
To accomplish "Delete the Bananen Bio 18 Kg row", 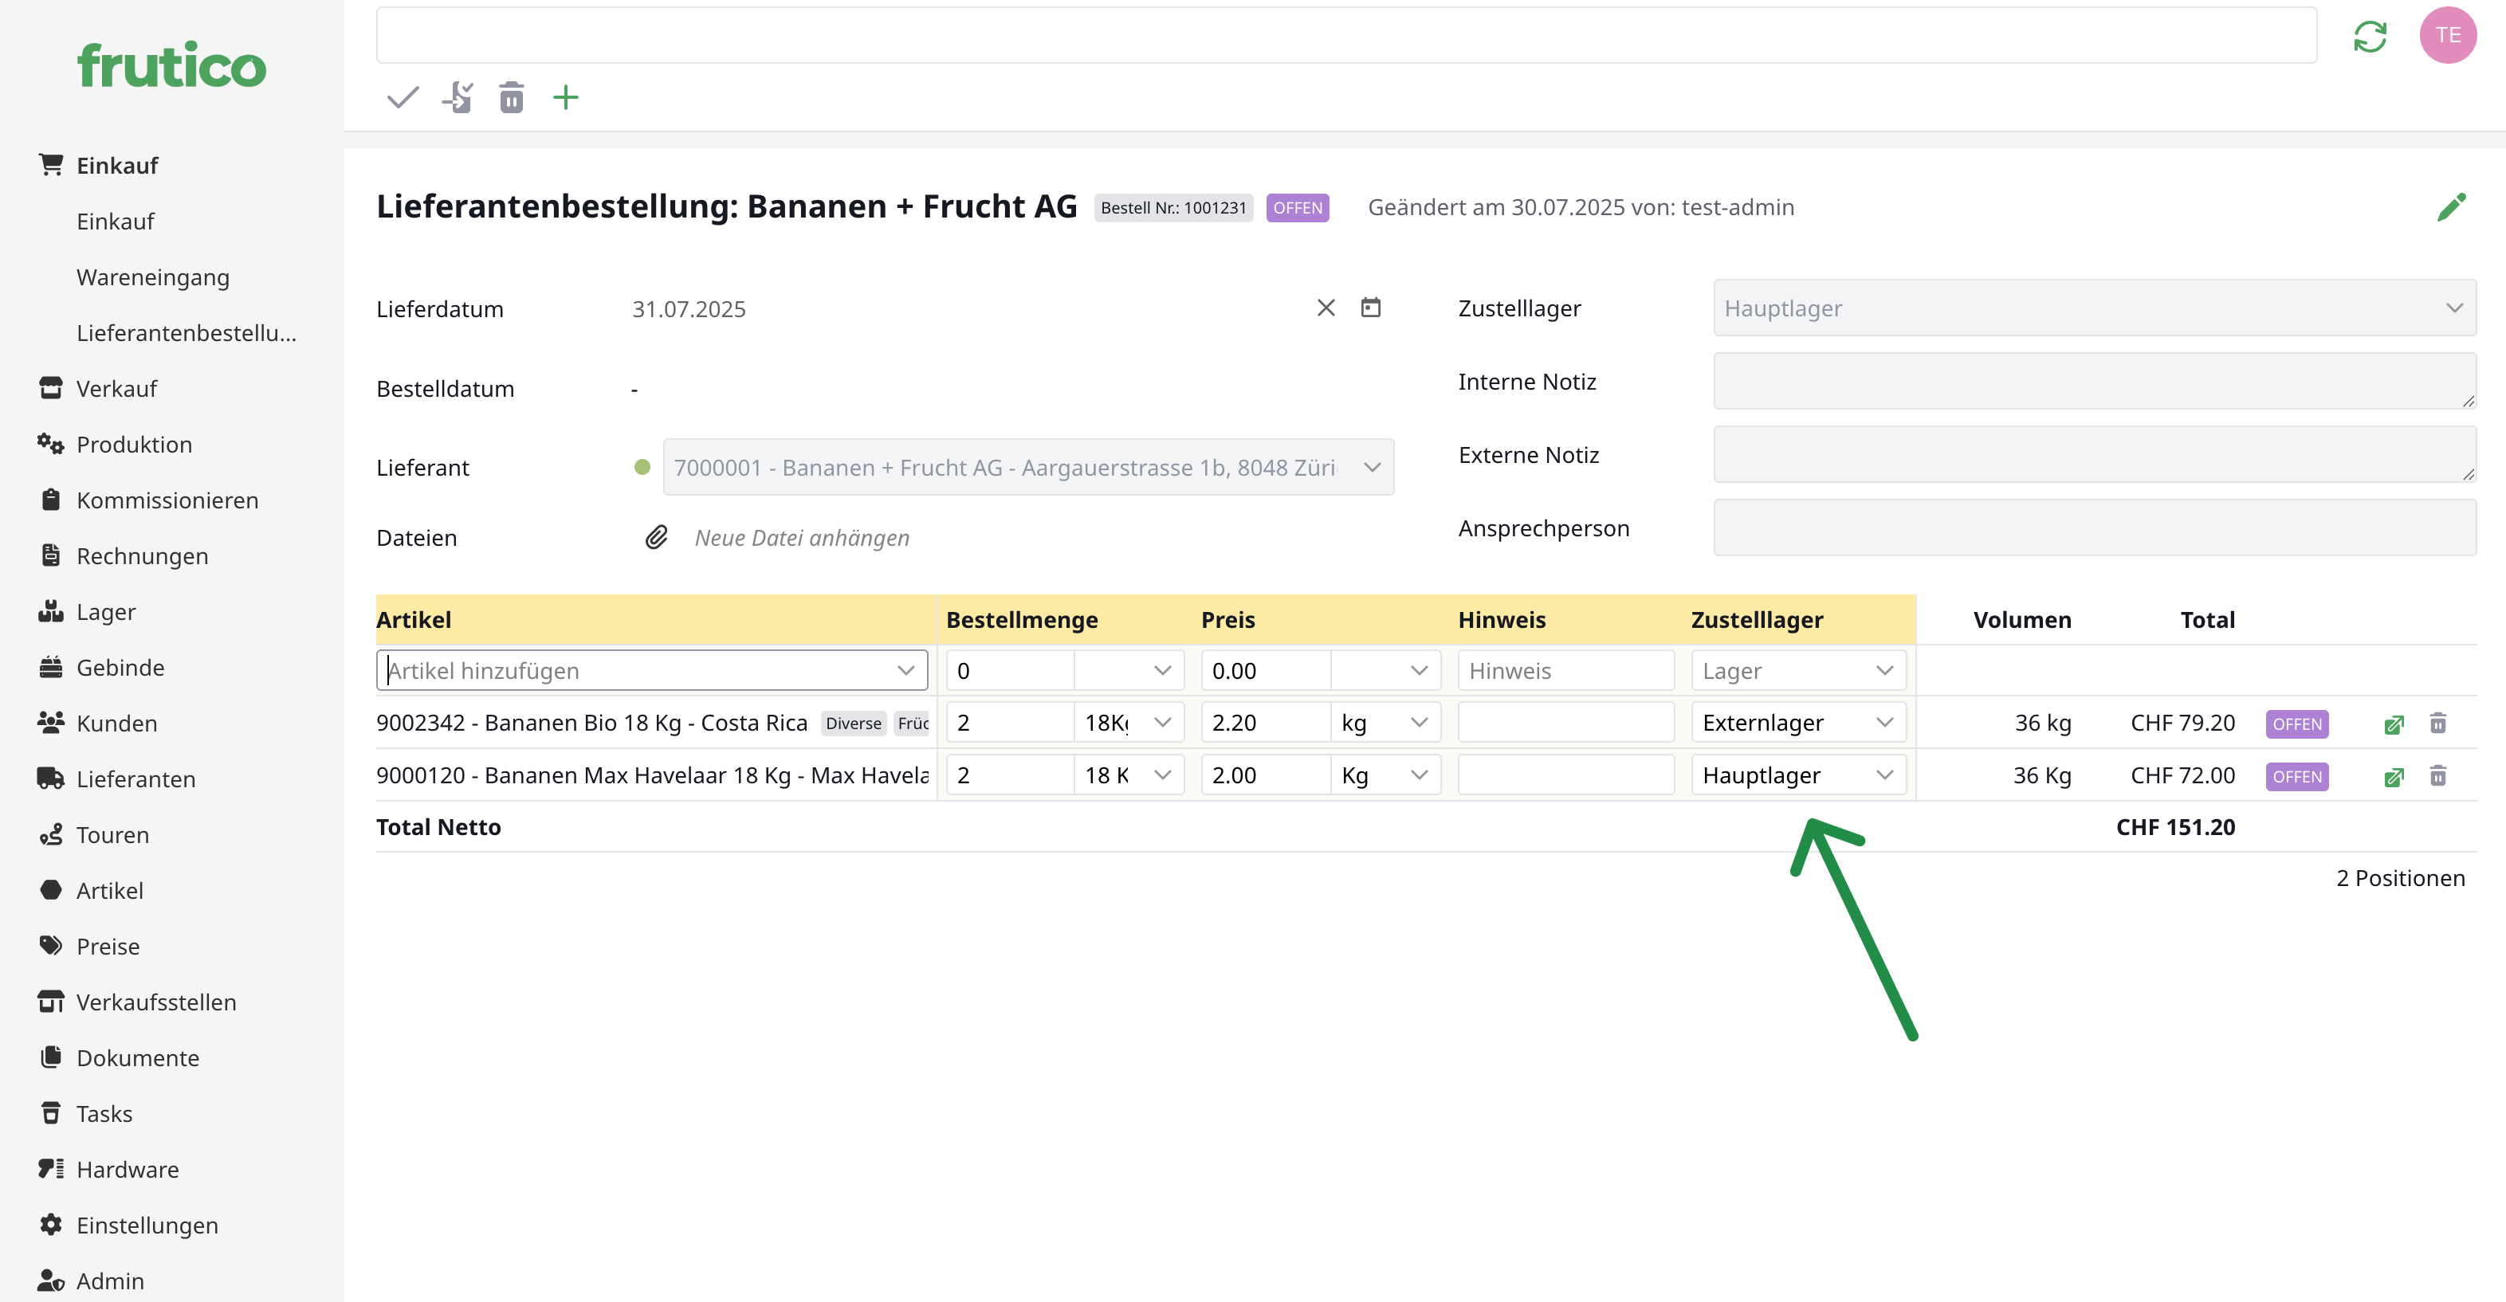I will [2437, 724].
